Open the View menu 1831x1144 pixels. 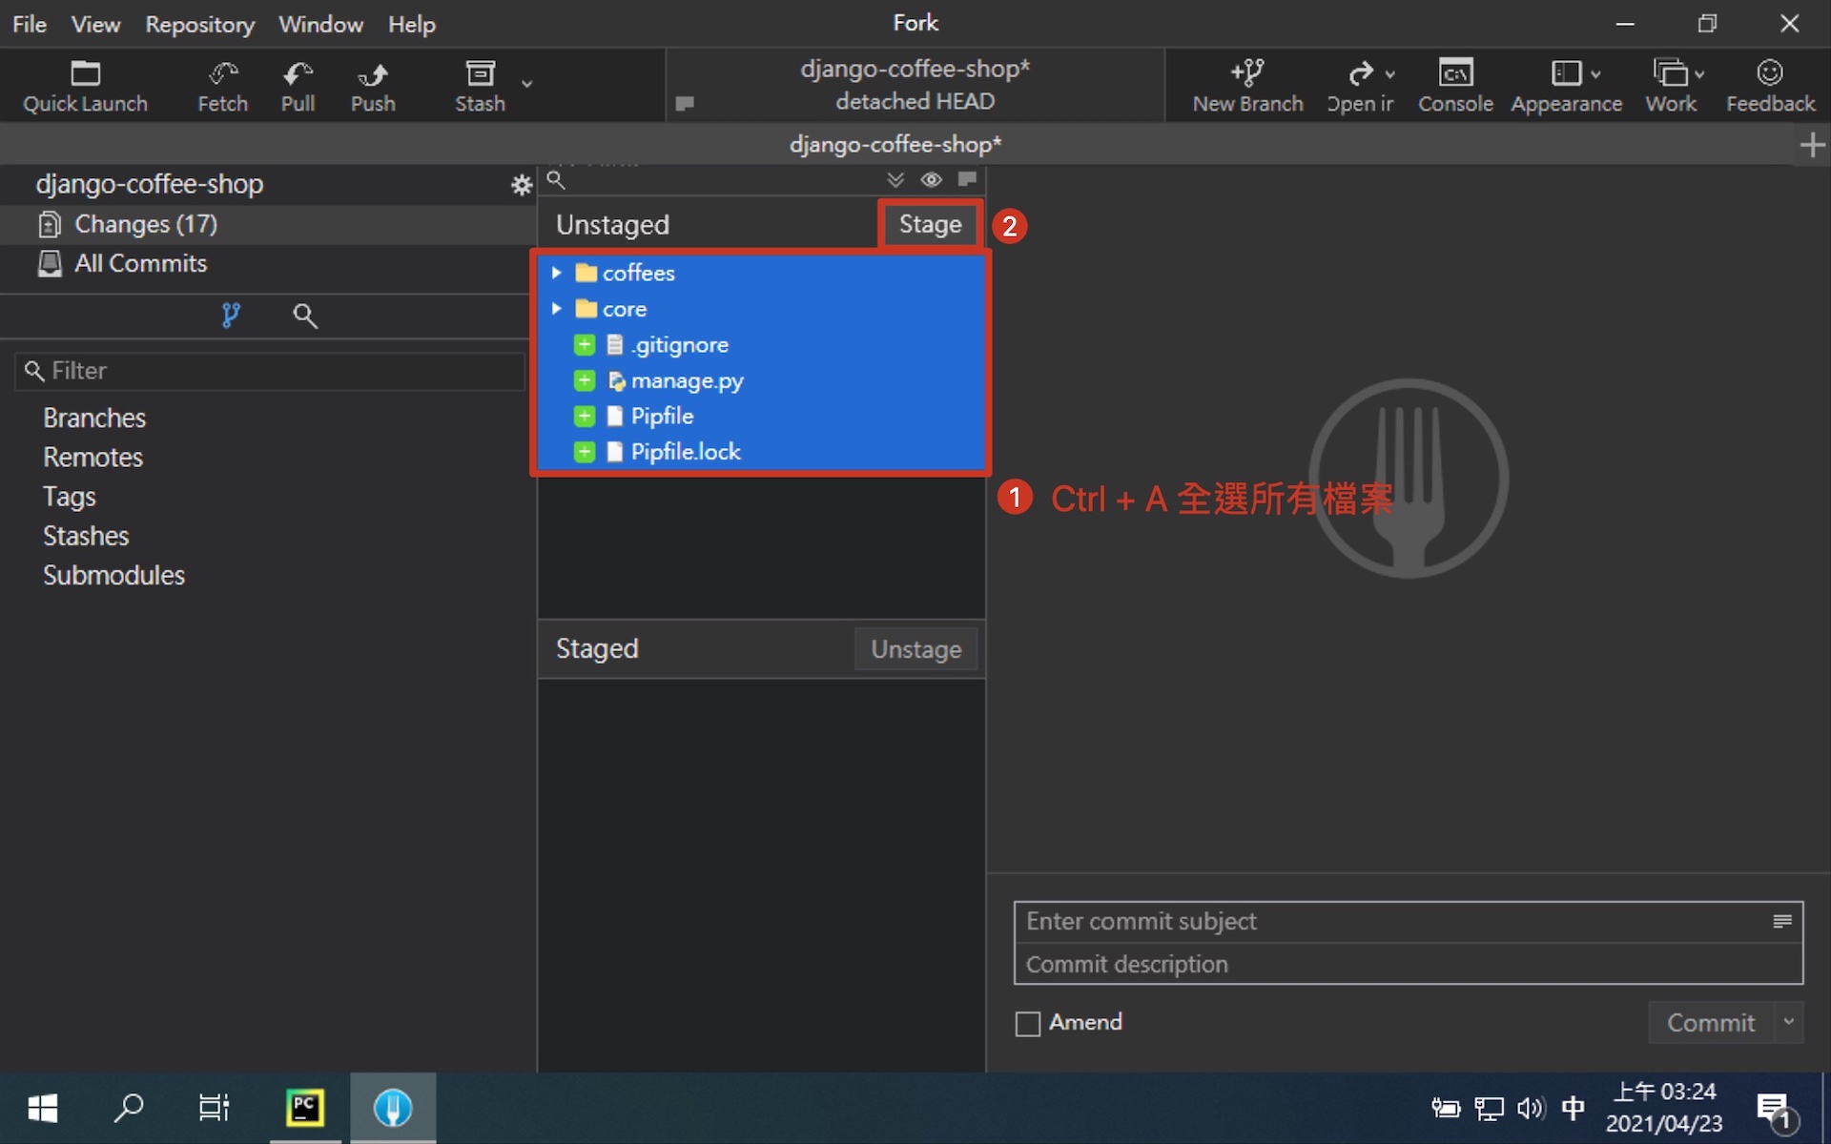95,24
